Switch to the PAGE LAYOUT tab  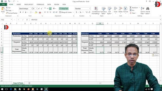coord(29,5)
